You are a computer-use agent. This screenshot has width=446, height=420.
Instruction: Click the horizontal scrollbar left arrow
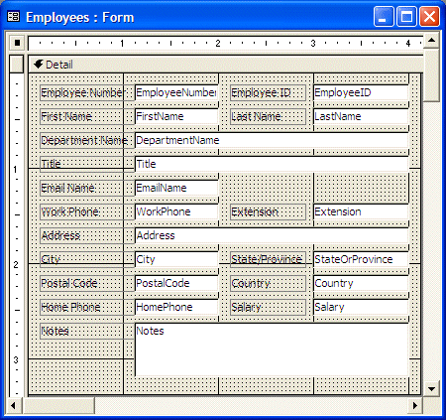[x=13, y=405]
